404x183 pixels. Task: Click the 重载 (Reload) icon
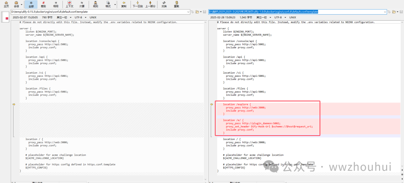[x=177, y=4]
